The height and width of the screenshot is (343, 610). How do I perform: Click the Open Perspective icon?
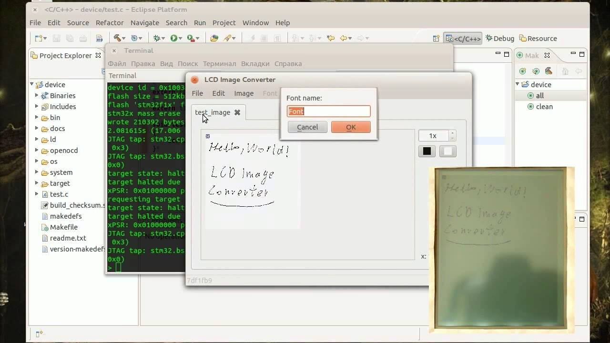coord(436,39)
